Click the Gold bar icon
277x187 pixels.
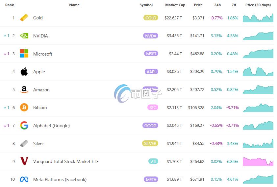point(24,18)
